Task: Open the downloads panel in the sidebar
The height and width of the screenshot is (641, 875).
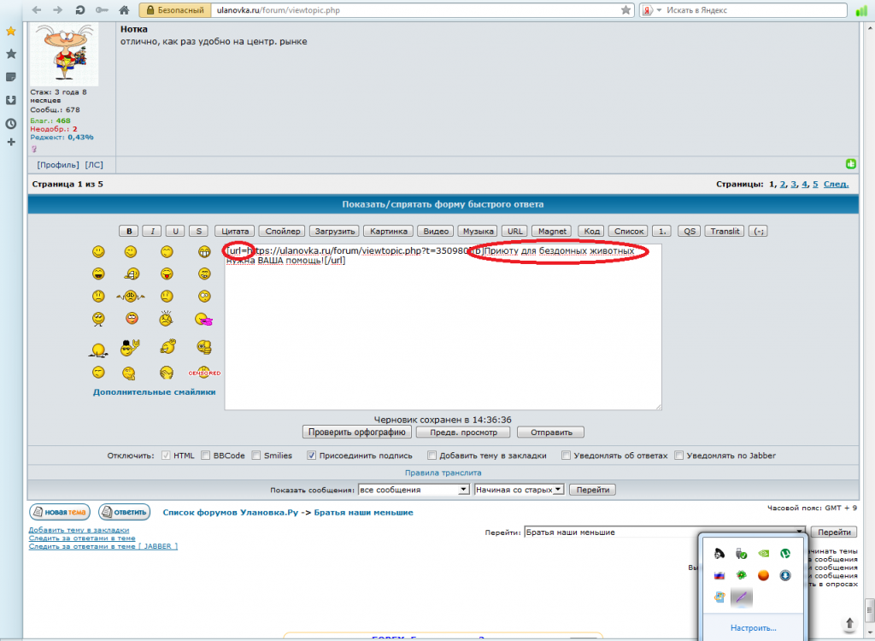Action: tap(10, 100)
